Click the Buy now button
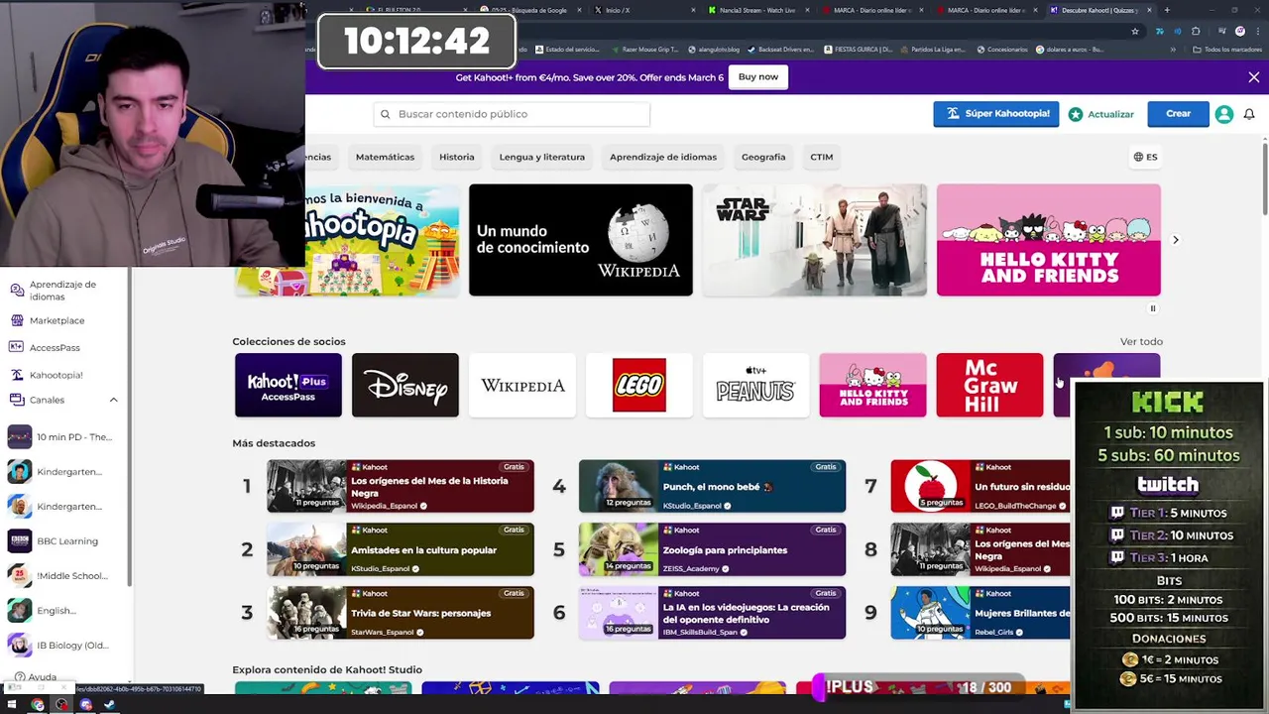The width and height of the screenshot is (1269, 714). (758, 77)
